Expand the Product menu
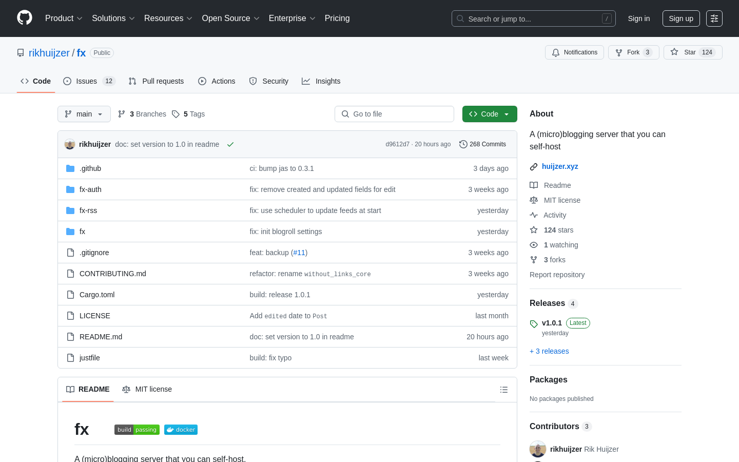Screen dimensions: 739x462 coord(64,18)
